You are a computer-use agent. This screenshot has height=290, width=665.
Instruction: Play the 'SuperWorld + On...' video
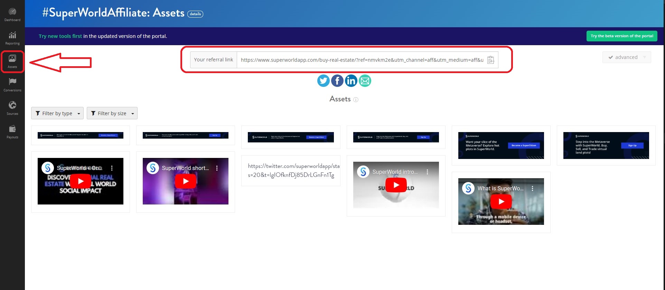pyautogui.click(x=81, y=181)
